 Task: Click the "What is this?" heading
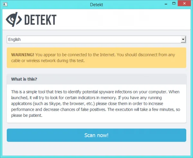24,79
